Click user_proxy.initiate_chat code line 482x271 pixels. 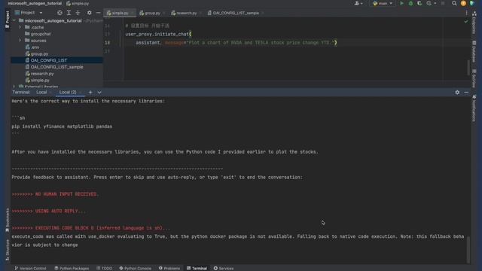coord(158,34)
